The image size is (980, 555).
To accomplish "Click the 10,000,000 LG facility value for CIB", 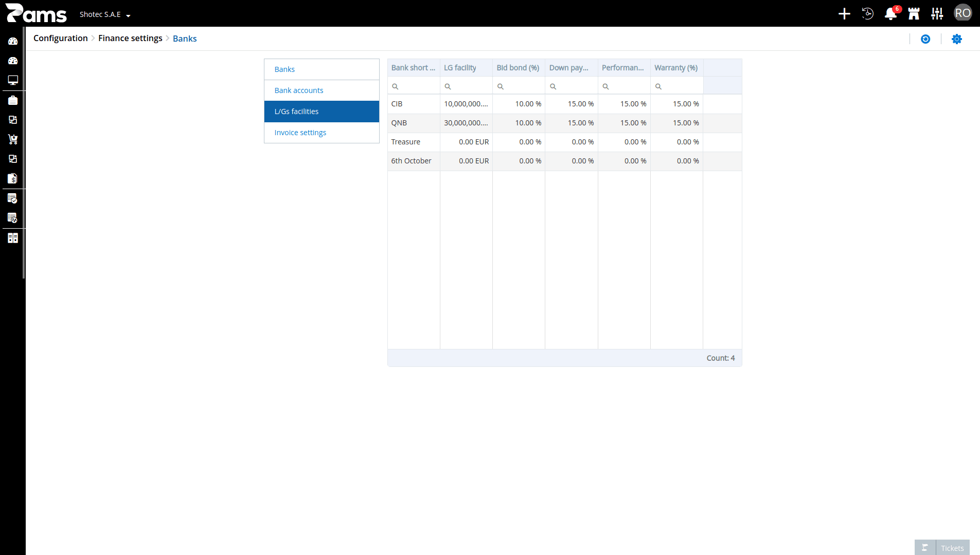I will (x=466, y=104).
